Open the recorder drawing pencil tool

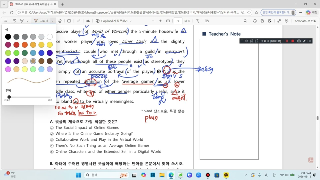click(x=304, y=41)
